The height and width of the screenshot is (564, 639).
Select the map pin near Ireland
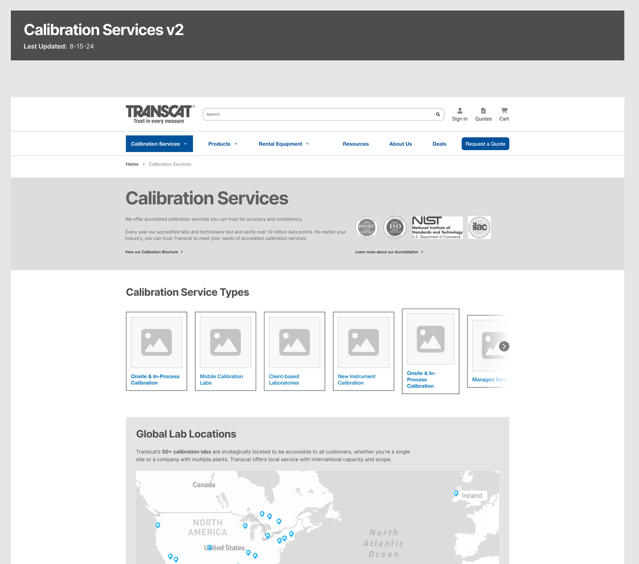[x=455, y=493]
